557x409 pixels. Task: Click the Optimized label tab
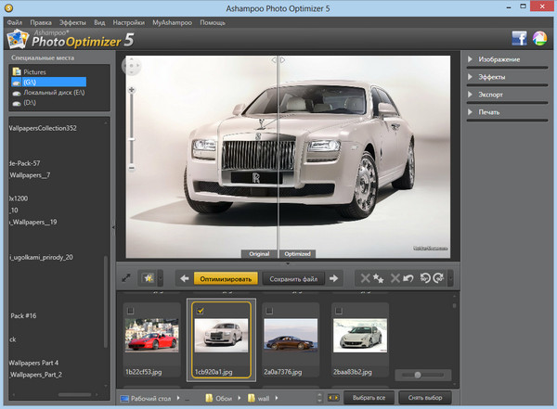(297, 254)
